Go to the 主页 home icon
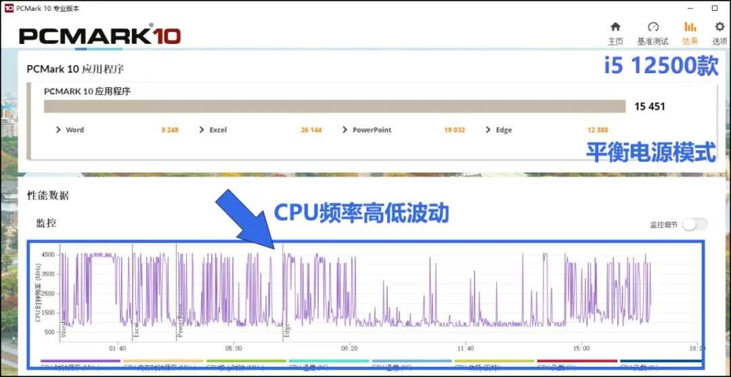Image resolution: width=731 pixels, height=377 pixels. [615, 32]
